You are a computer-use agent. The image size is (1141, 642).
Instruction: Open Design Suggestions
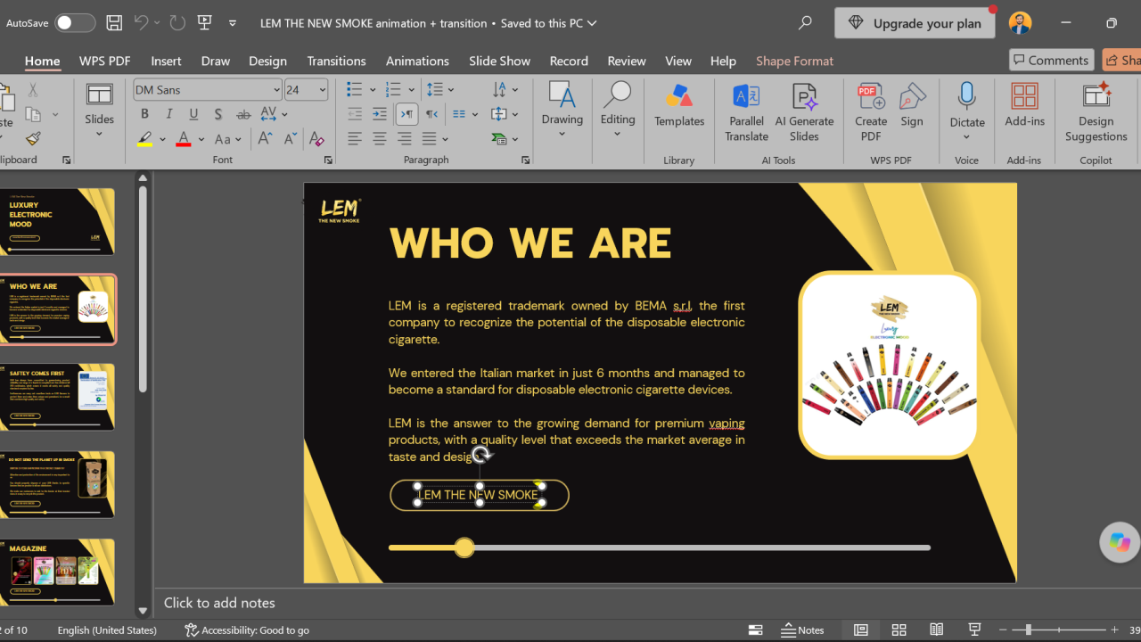coord(1096,112)
